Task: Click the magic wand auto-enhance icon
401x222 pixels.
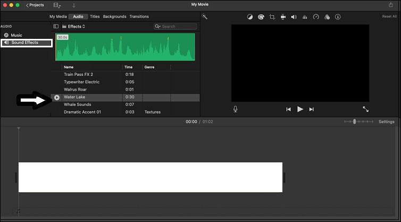Action: click(x=204, y=17)
